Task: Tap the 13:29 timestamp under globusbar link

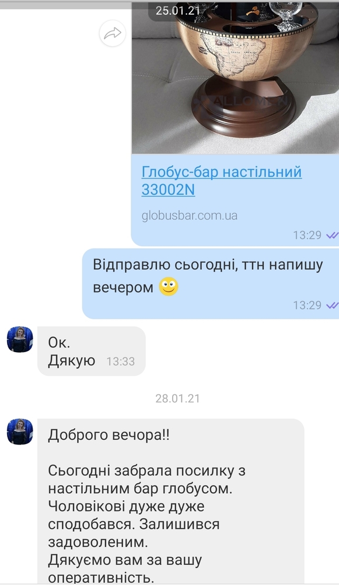Action: [x=307, y=235]
